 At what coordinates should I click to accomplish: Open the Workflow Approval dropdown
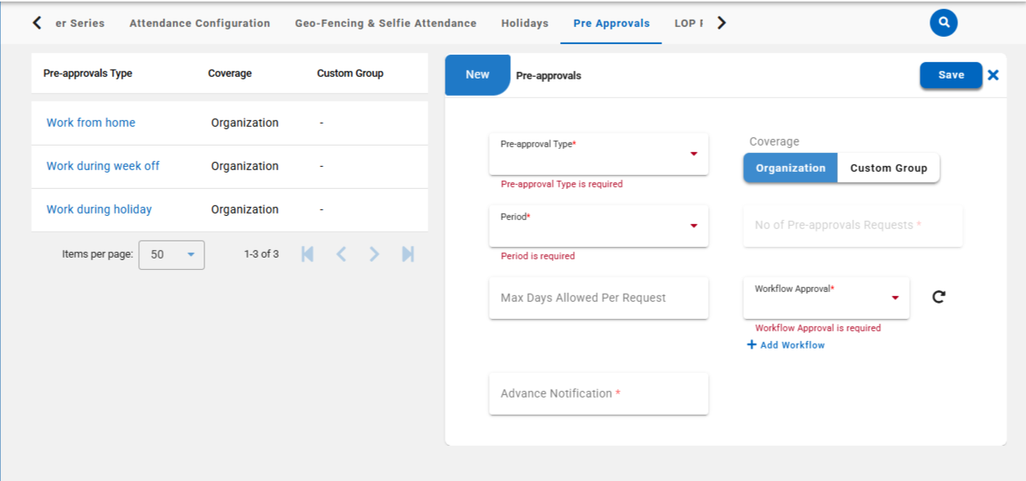(826, 298)
